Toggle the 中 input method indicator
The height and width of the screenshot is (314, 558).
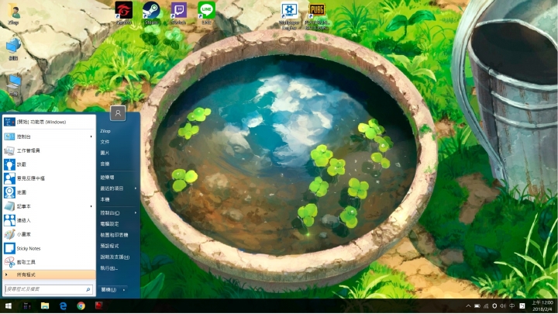pos(512,305)
